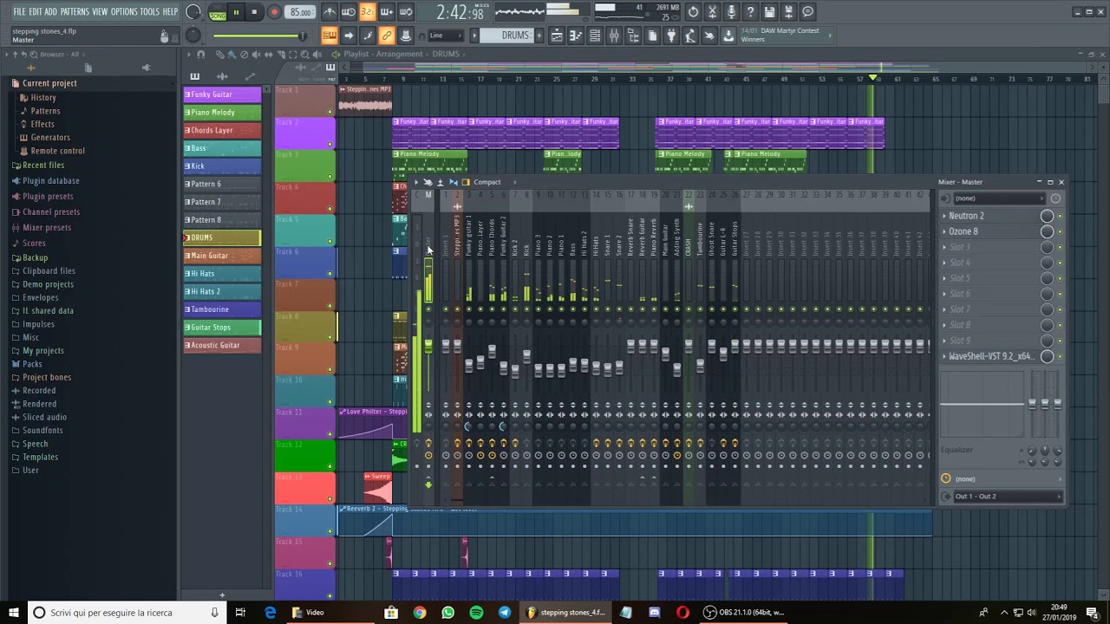Click the tempo field showing 85.000
Screen dimensions: 1110x624
pyautogui.click(x=301, y=12)
